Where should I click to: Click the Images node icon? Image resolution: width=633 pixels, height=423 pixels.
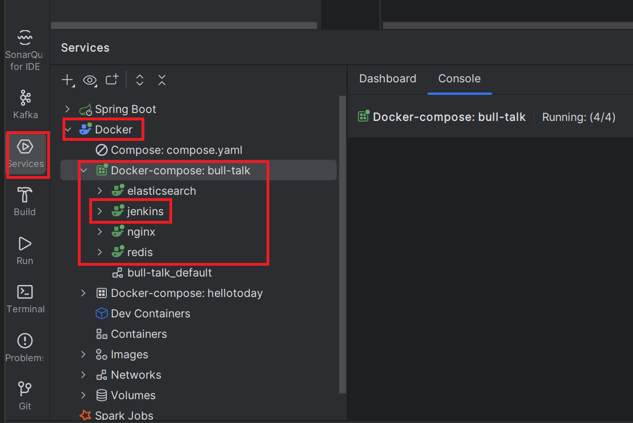[101, 354]
